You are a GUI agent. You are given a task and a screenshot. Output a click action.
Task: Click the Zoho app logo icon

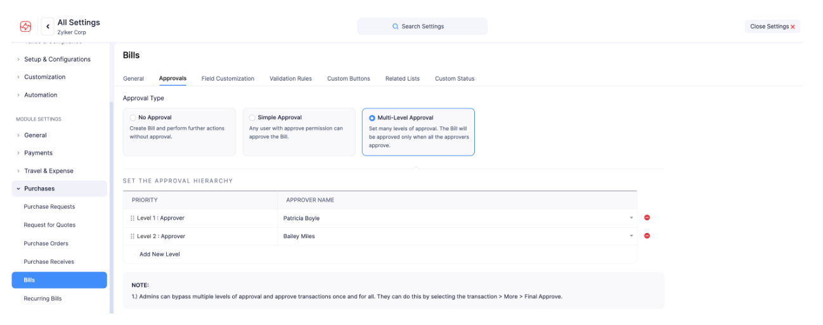tap(25, 27)
